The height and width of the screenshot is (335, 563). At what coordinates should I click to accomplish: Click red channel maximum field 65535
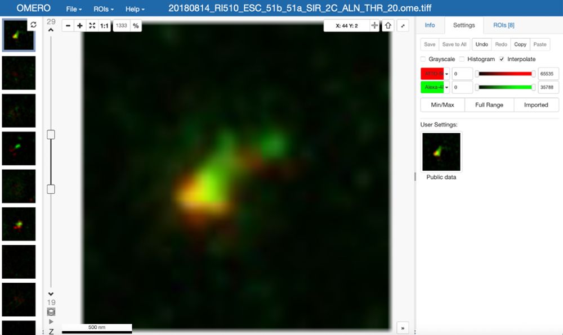pos(548,74)
